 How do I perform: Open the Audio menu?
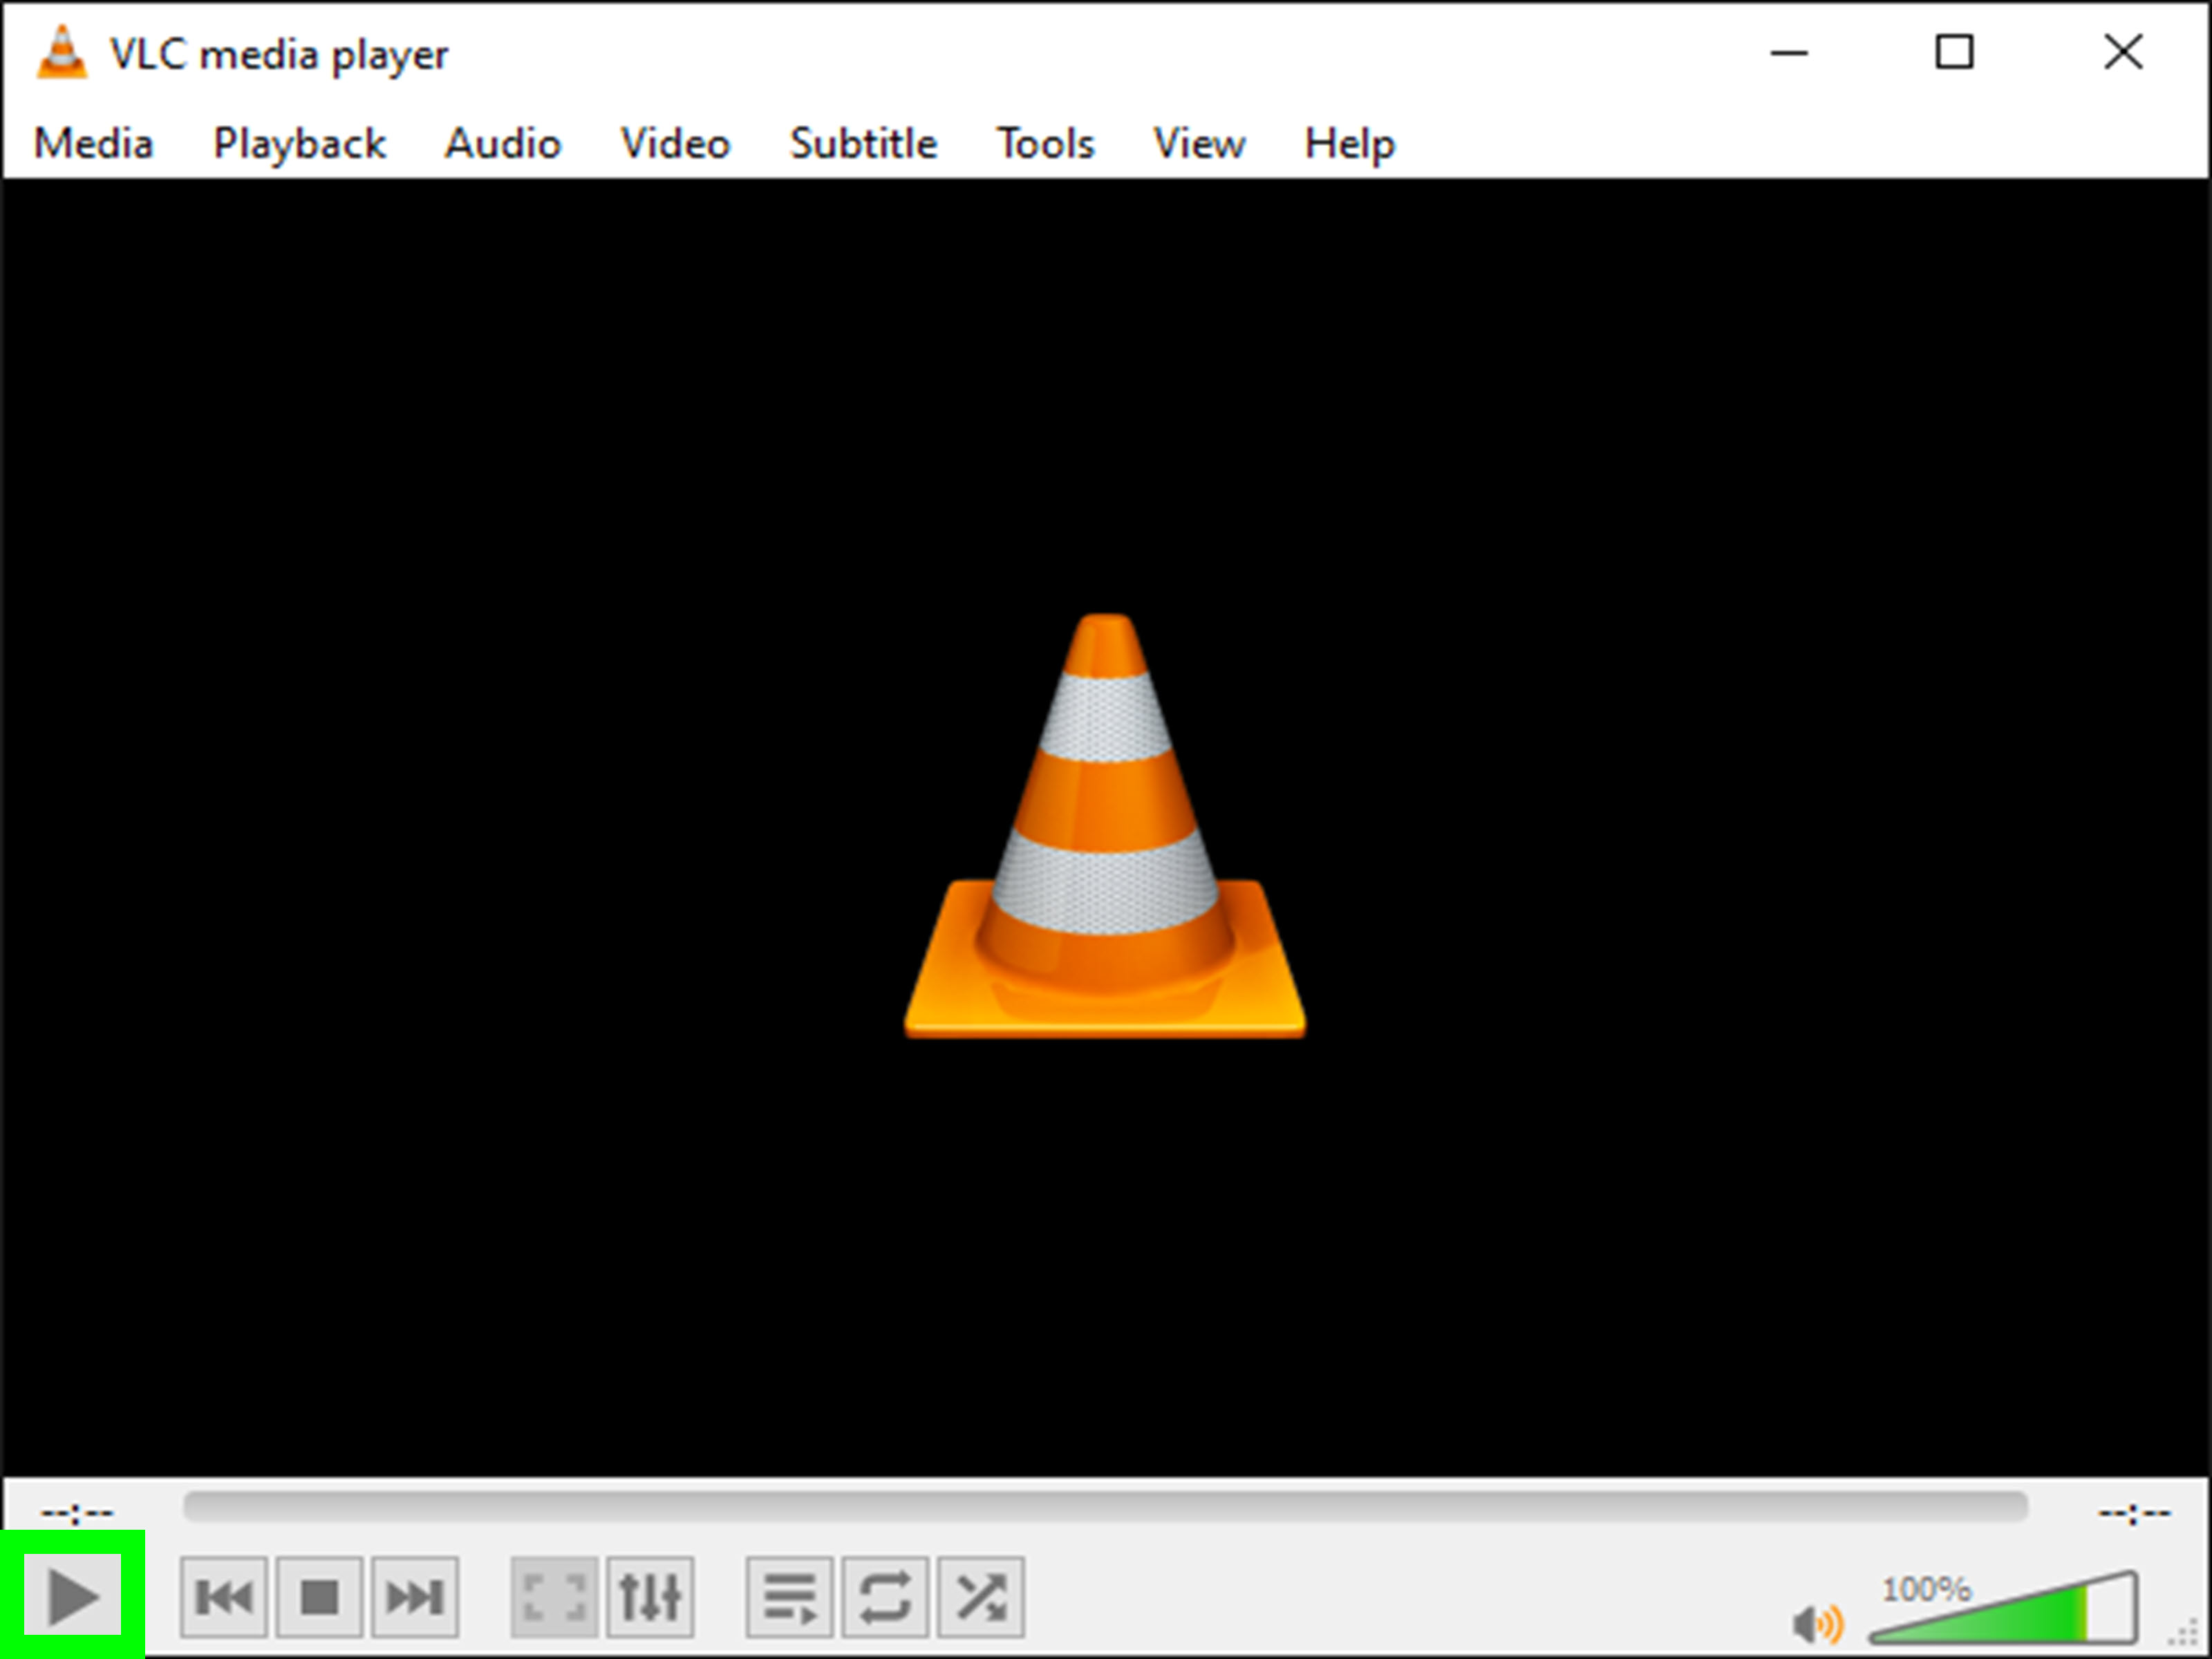point(503,144)
